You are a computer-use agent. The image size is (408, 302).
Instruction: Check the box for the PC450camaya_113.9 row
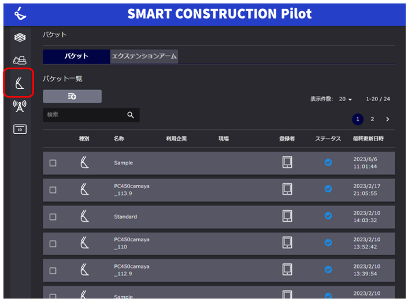[53, 190]
